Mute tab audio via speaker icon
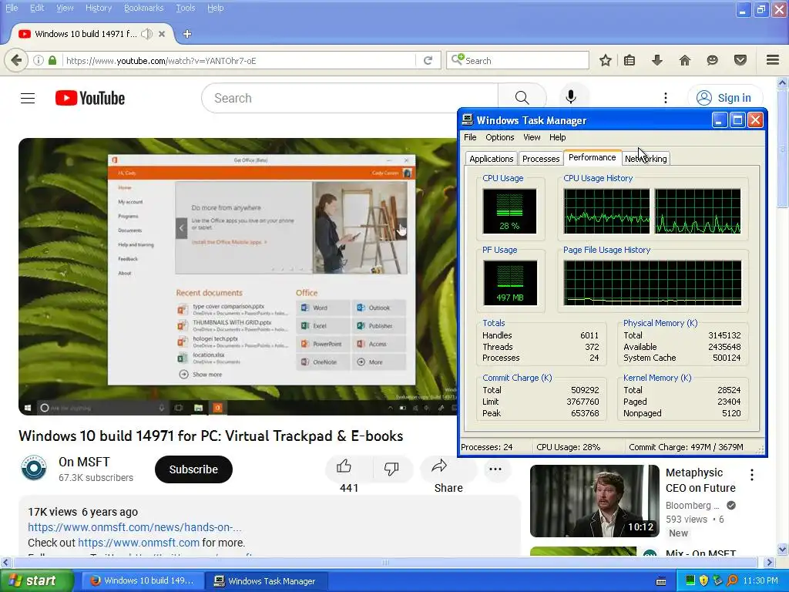 coord(146,34)
